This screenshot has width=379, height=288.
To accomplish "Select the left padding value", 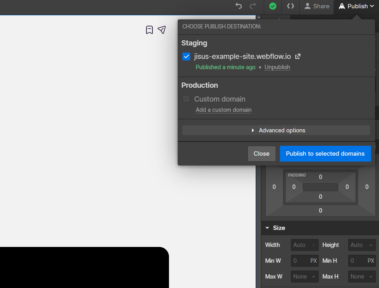I will pyautogui.click(x=294, y=187).
